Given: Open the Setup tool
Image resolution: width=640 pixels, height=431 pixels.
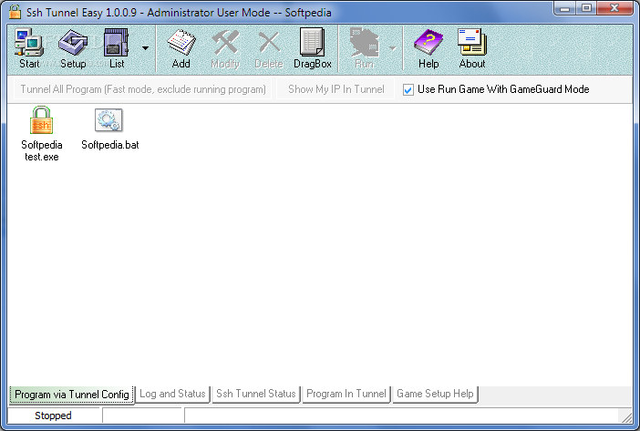Looking at the screenshot, I should [73, 48].
